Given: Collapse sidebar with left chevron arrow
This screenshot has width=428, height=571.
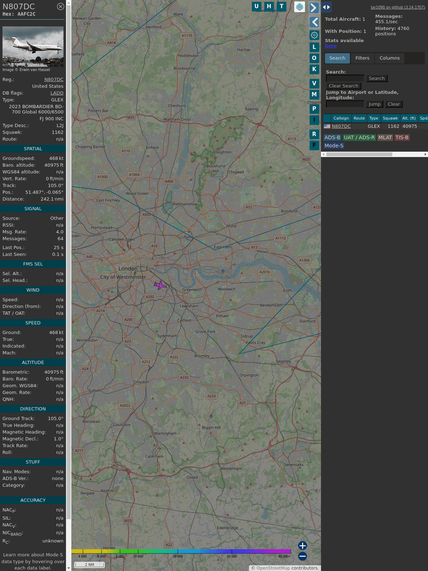Looking at the screenshot, I should 314,22.
